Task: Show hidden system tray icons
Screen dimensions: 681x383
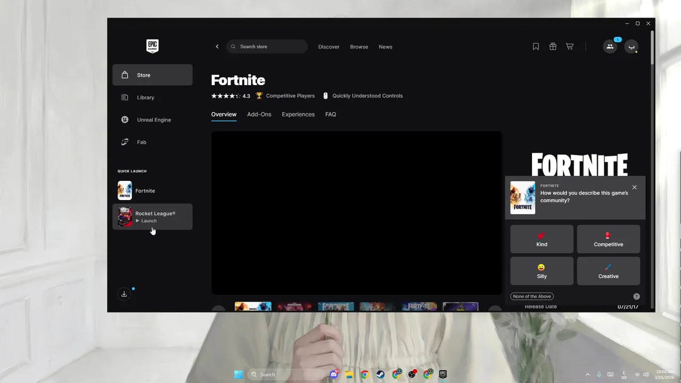Action: (x=587, y=374)
